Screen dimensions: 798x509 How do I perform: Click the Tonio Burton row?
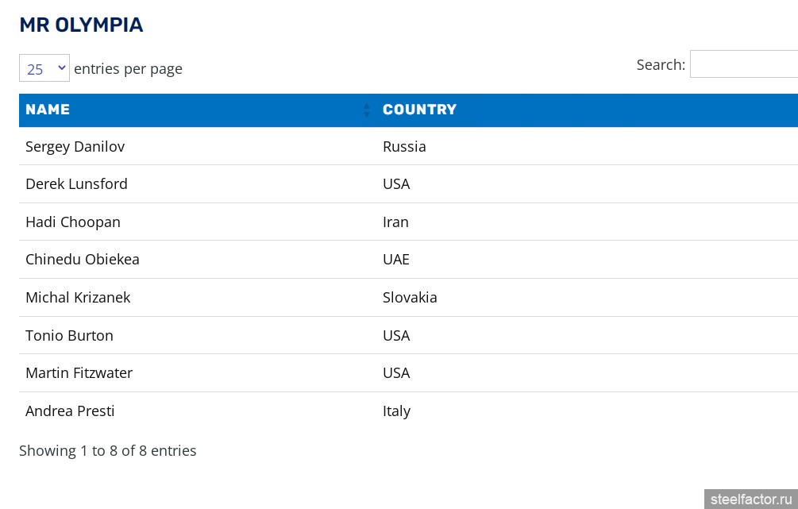click(69, 335)
